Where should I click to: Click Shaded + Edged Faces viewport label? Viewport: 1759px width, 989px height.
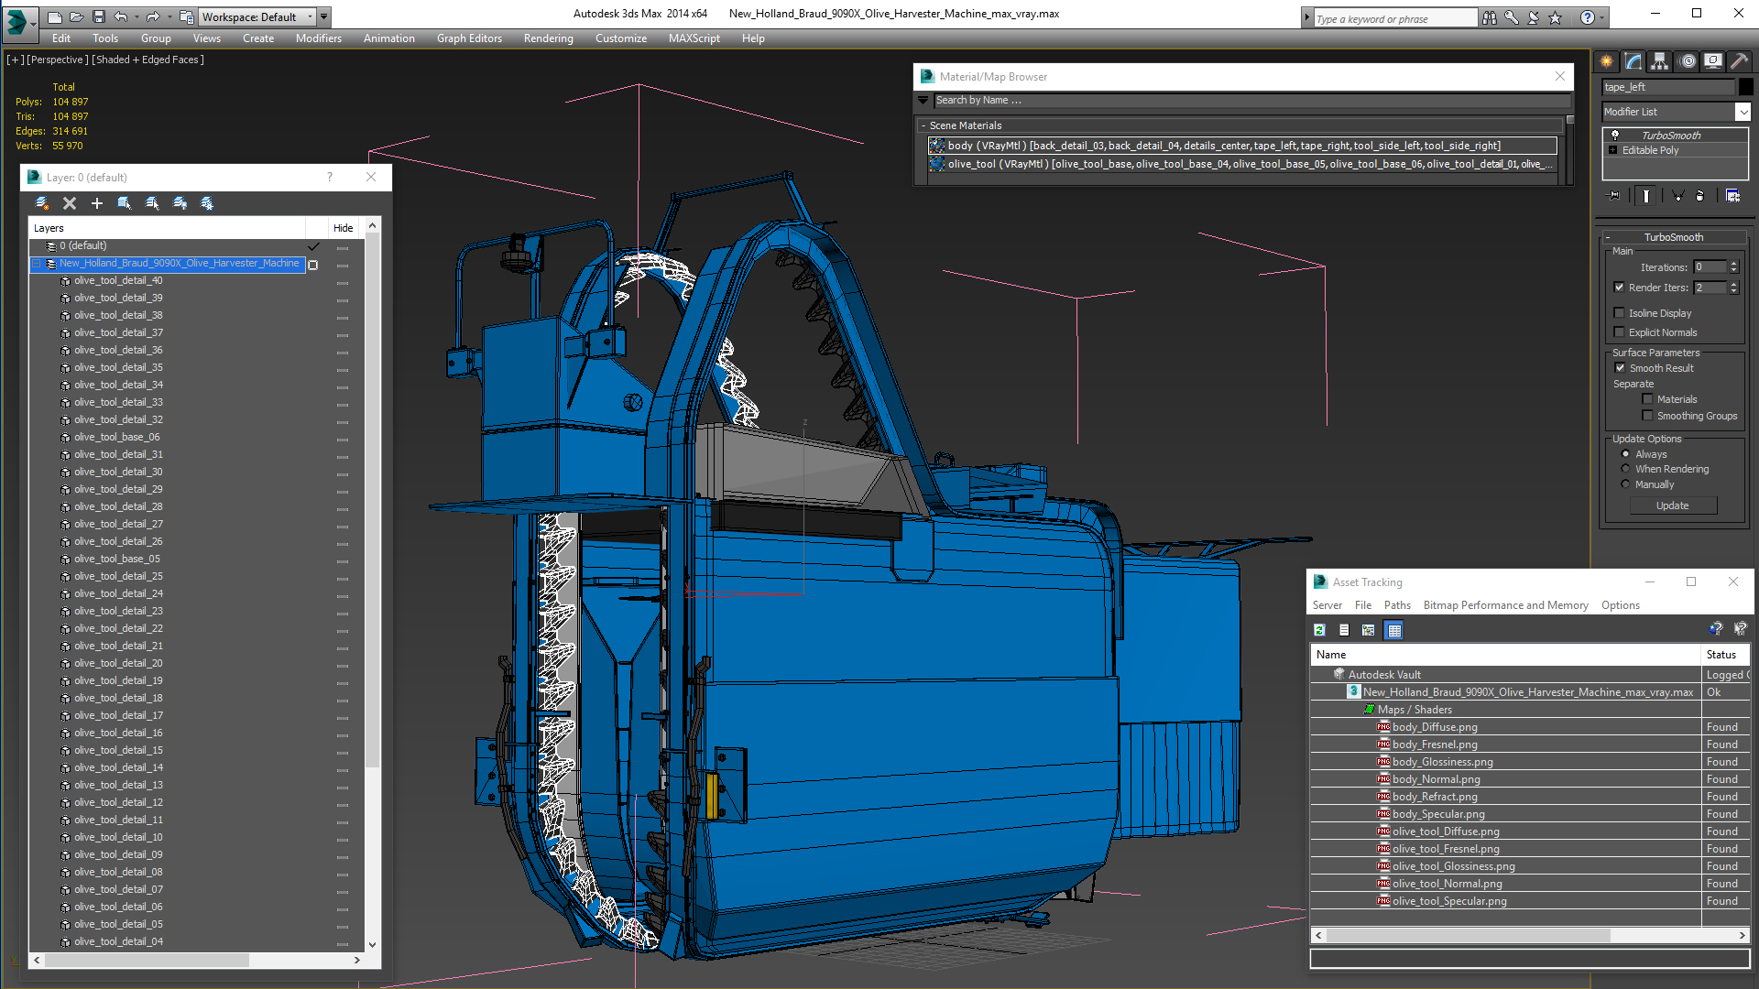(147, 60)
